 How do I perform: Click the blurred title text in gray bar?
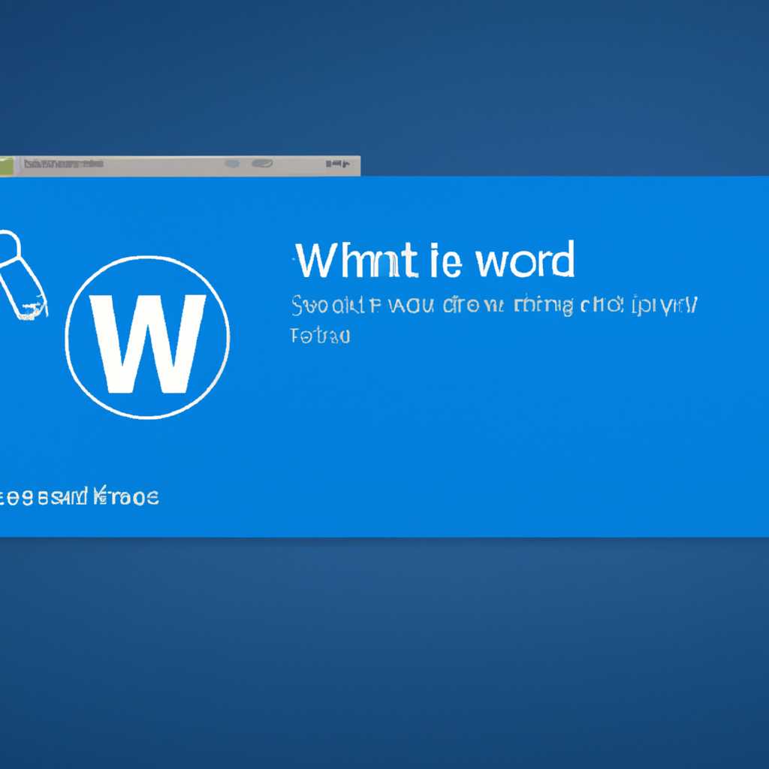click(64, 163)
